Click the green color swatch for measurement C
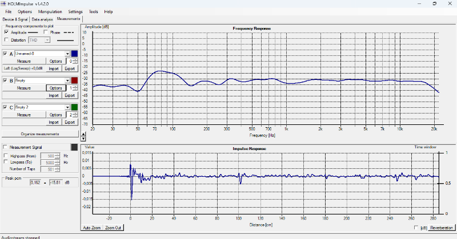 pos(74,107)
